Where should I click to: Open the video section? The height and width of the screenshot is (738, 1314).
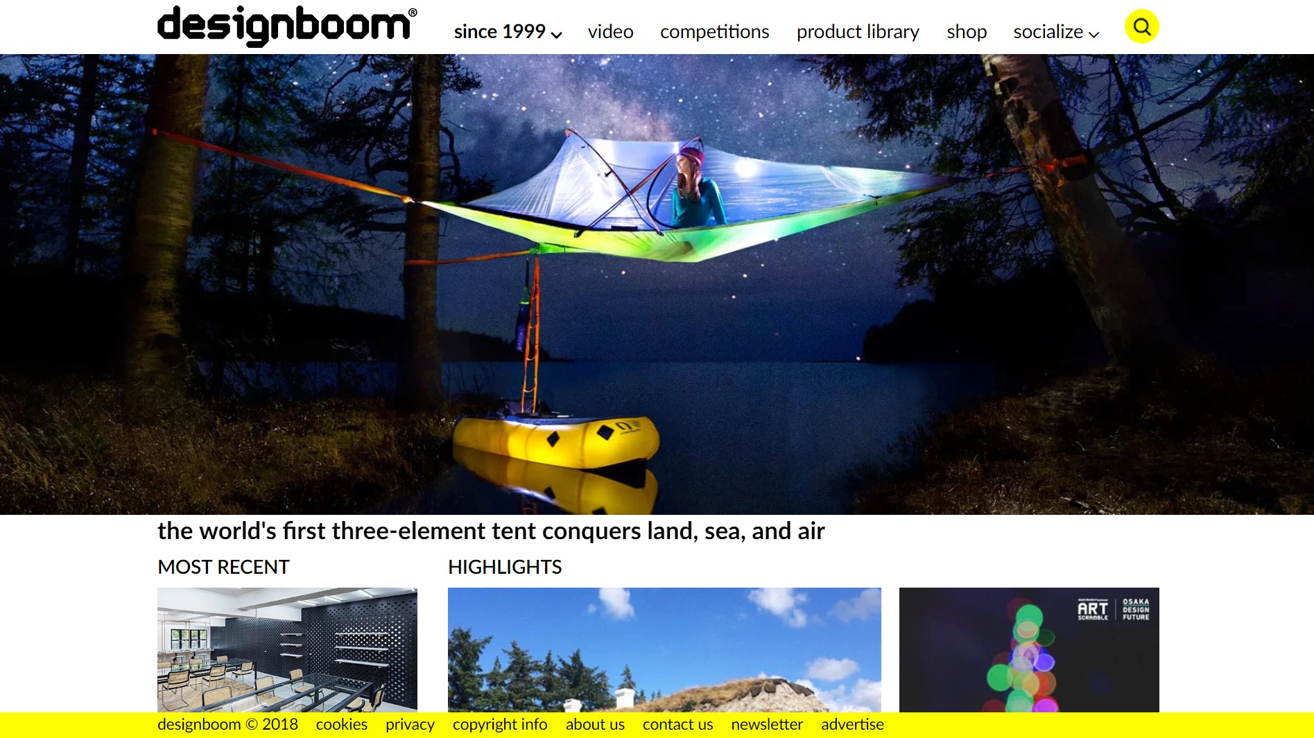[x=610, y=32]
